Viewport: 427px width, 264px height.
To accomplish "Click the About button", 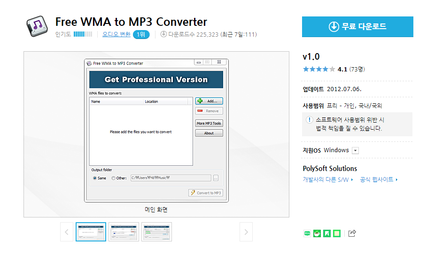I will (209, 133).
